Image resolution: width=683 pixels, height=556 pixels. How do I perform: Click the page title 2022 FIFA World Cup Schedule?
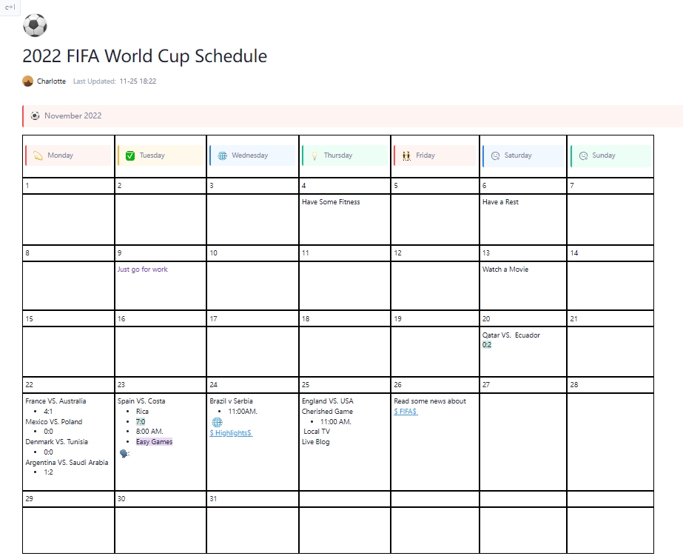(144, 56)
